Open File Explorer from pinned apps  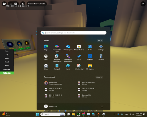(90, 67)
